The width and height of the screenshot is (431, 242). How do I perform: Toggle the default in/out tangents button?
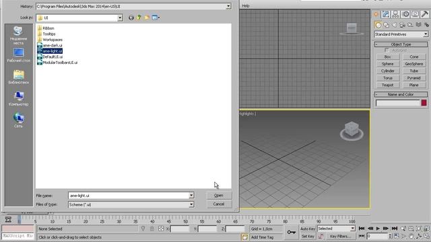point(321,236)
